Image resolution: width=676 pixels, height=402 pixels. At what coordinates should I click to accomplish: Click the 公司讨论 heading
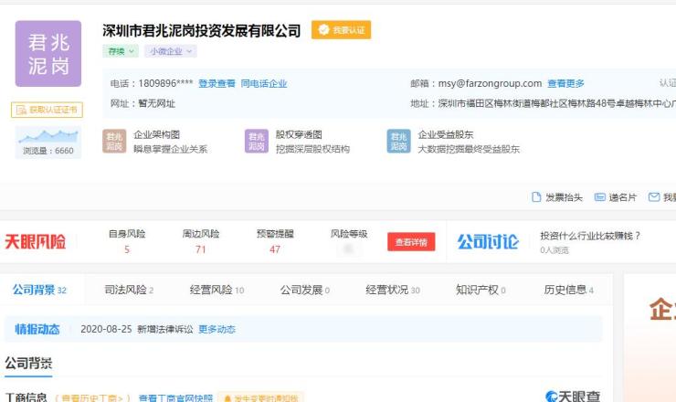(488, 241)
